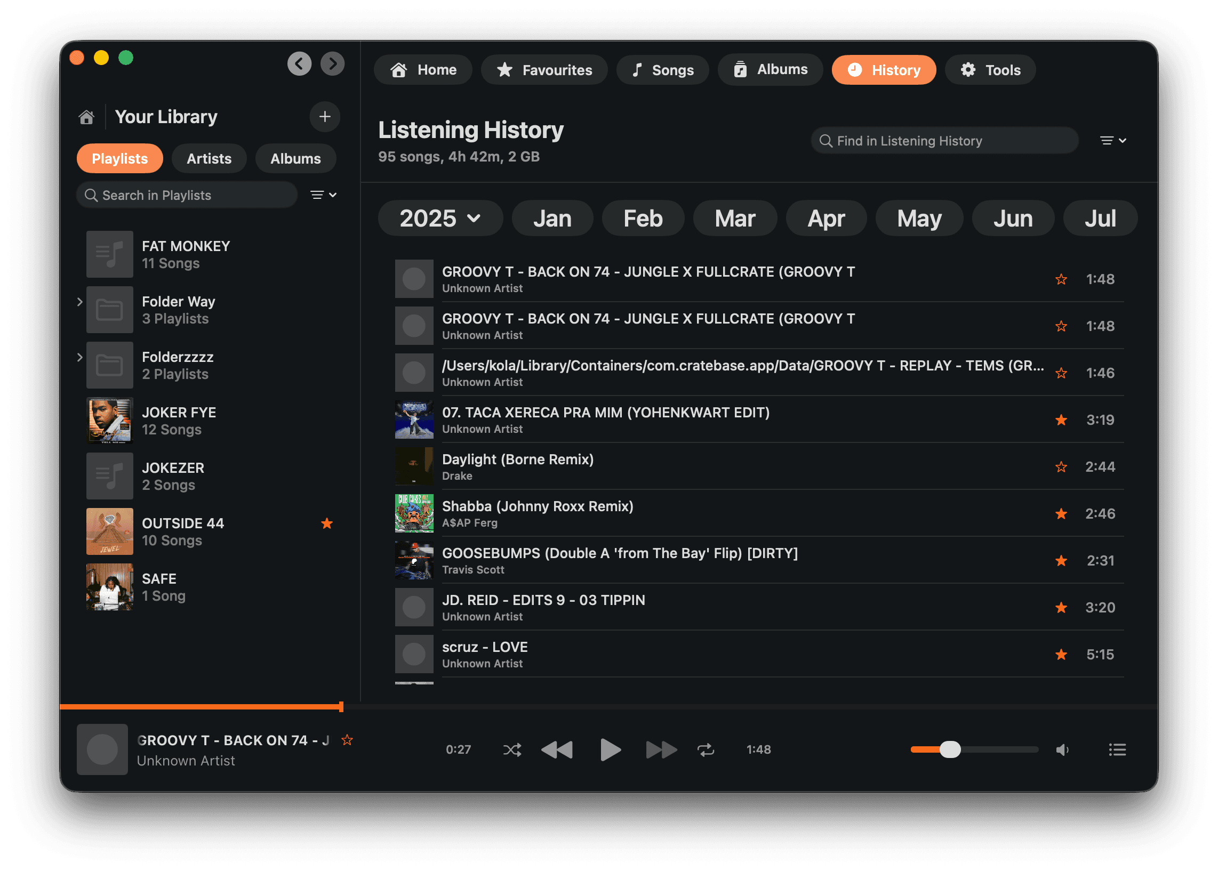Open the queue list icon bottom right
1218x871 pixels.
(1118, 750)
